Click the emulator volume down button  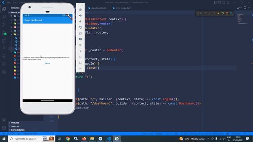point(80,21)
